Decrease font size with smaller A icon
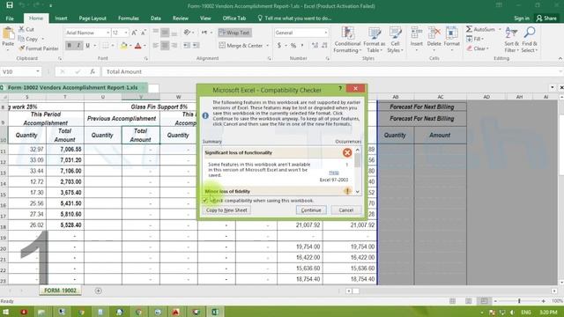Image resolution: width=564 pixels, height=317 pixels. click(143, 33)
